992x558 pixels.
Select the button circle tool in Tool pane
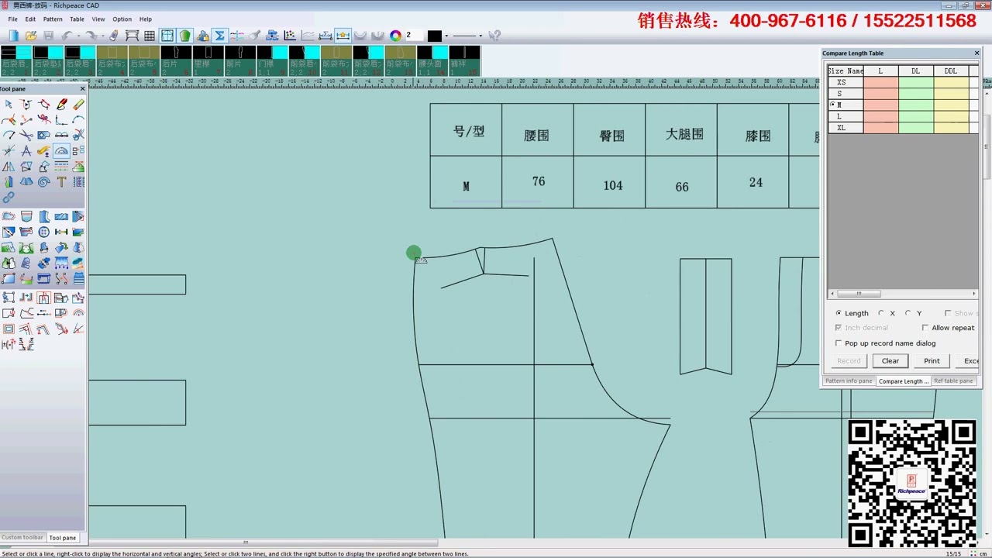pyautogui.click(x=44, y=232)
